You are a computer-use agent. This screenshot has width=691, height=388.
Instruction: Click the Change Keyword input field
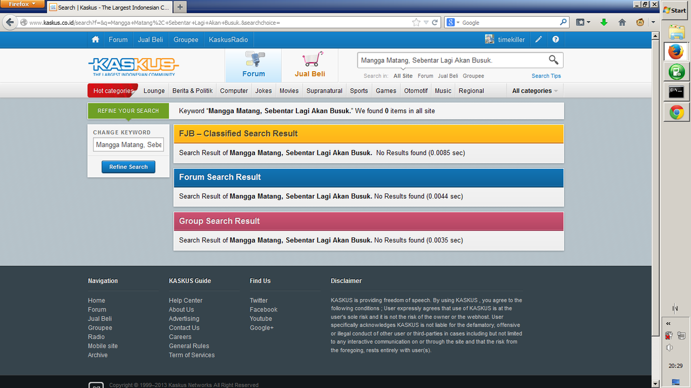128,144
